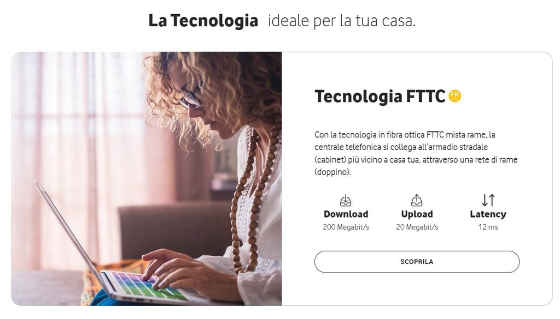Click the bold La Tecnologia title
Viewport: 560px width, 319px height.
[x=203, y=20]
